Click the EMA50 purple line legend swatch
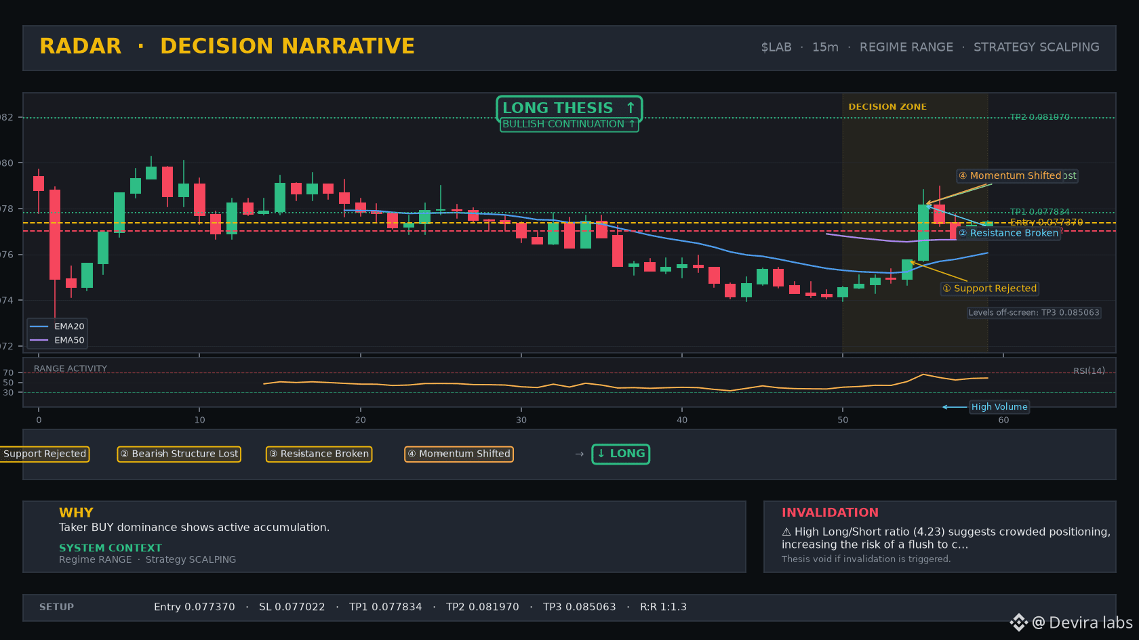The height and width of the screenshot is (640, 1139). click(39, 341)
